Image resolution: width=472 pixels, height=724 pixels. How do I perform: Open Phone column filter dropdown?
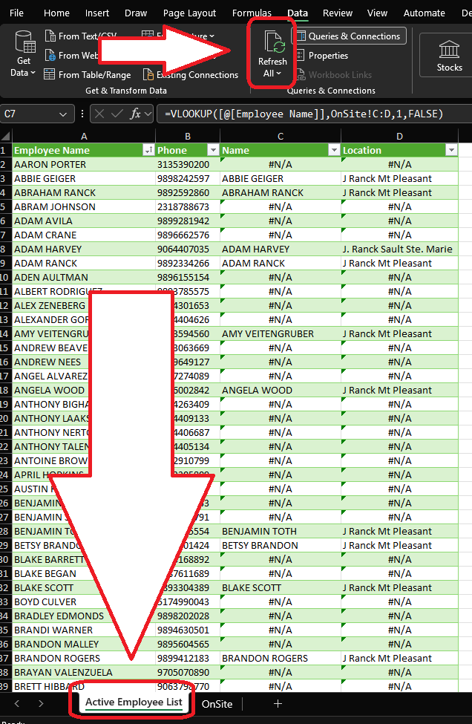212,150
